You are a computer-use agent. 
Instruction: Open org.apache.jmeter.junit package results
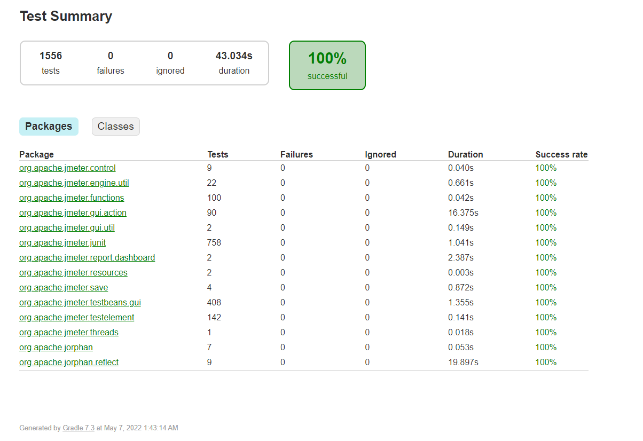pyautogui.click(x=62, y=243)
